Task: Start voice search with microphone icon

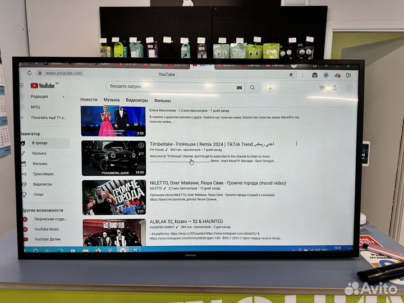Action: (270, 88)
